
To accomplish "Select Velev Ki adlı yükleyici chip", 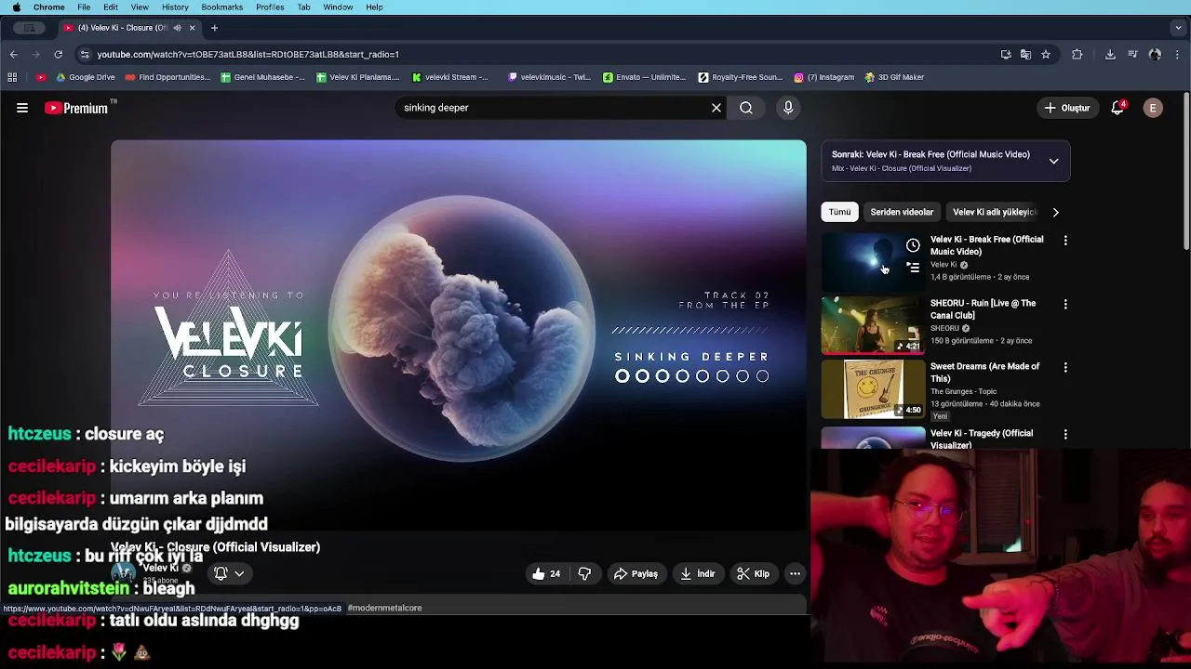I will [993, 212].
